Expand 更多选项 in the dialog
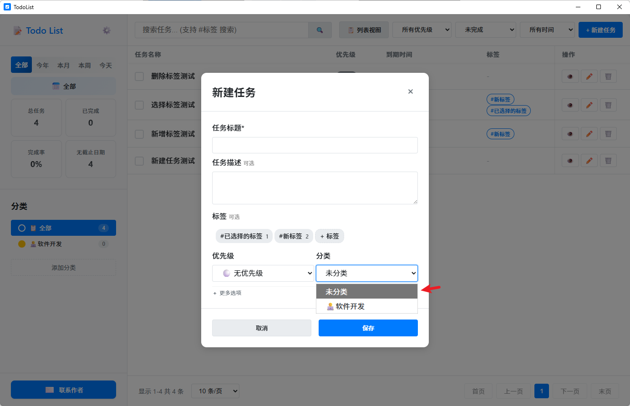 tap(227, 293)
